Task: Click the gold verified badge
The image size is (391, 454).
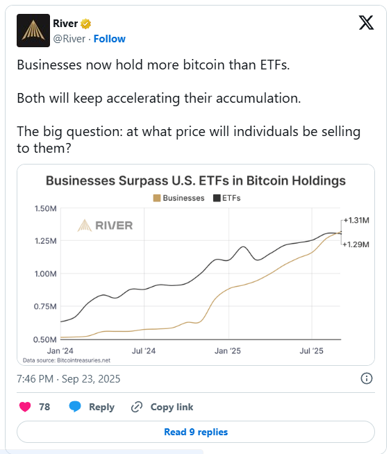Action: tap(85, 24)
